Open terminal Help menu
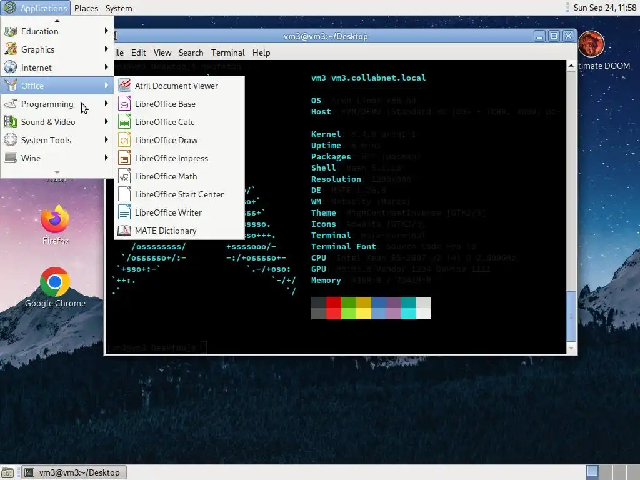 [x=261, y=52]
